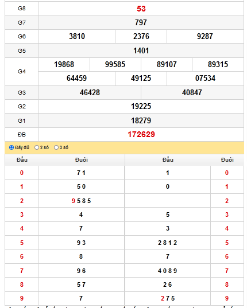Click the tail digits "9 5 8 5" cell

[x=81, y=201]
